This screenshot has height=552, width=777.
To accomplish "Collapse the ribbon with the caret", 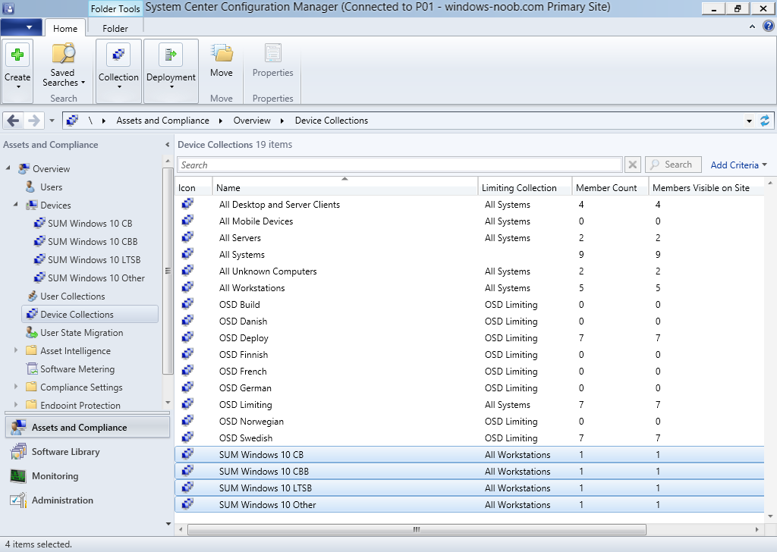I will tap(752, 27).
